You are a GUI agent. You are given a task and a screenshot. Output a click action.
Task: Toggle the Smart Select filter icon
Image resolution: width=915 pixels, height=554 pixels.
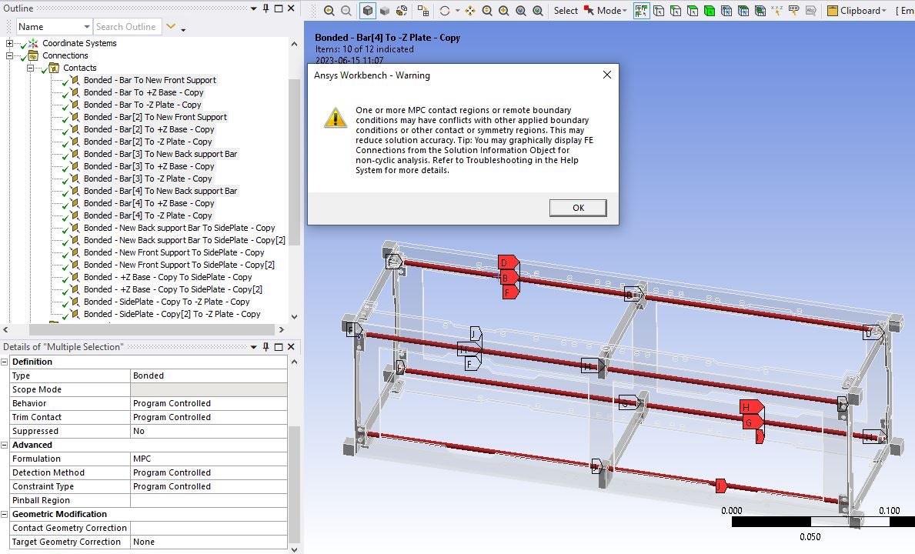click(641, 11)
